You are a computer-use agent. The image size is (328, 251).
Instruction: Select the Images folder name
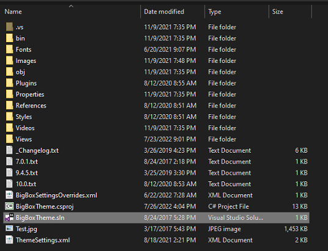point(26,60)
